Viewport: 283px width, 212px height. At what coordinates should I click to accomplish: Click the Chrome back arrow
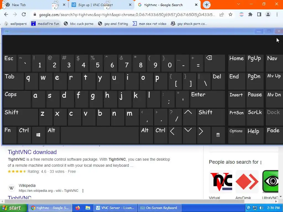(6, 14)
